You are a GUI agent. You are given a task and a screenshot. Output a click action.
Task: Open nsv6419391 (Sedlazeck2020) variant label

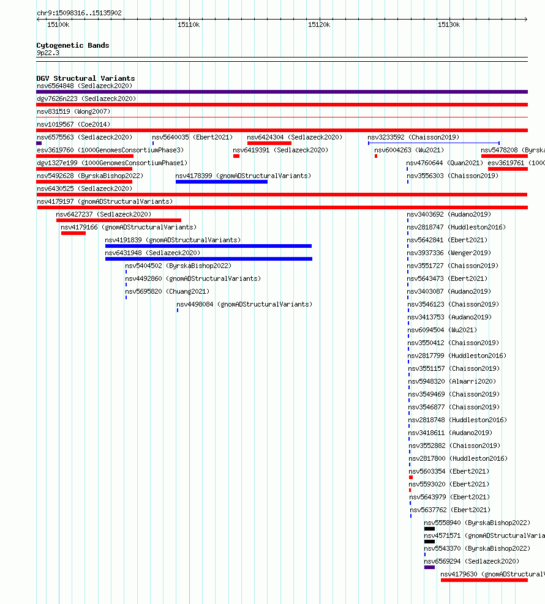[280, 150]
